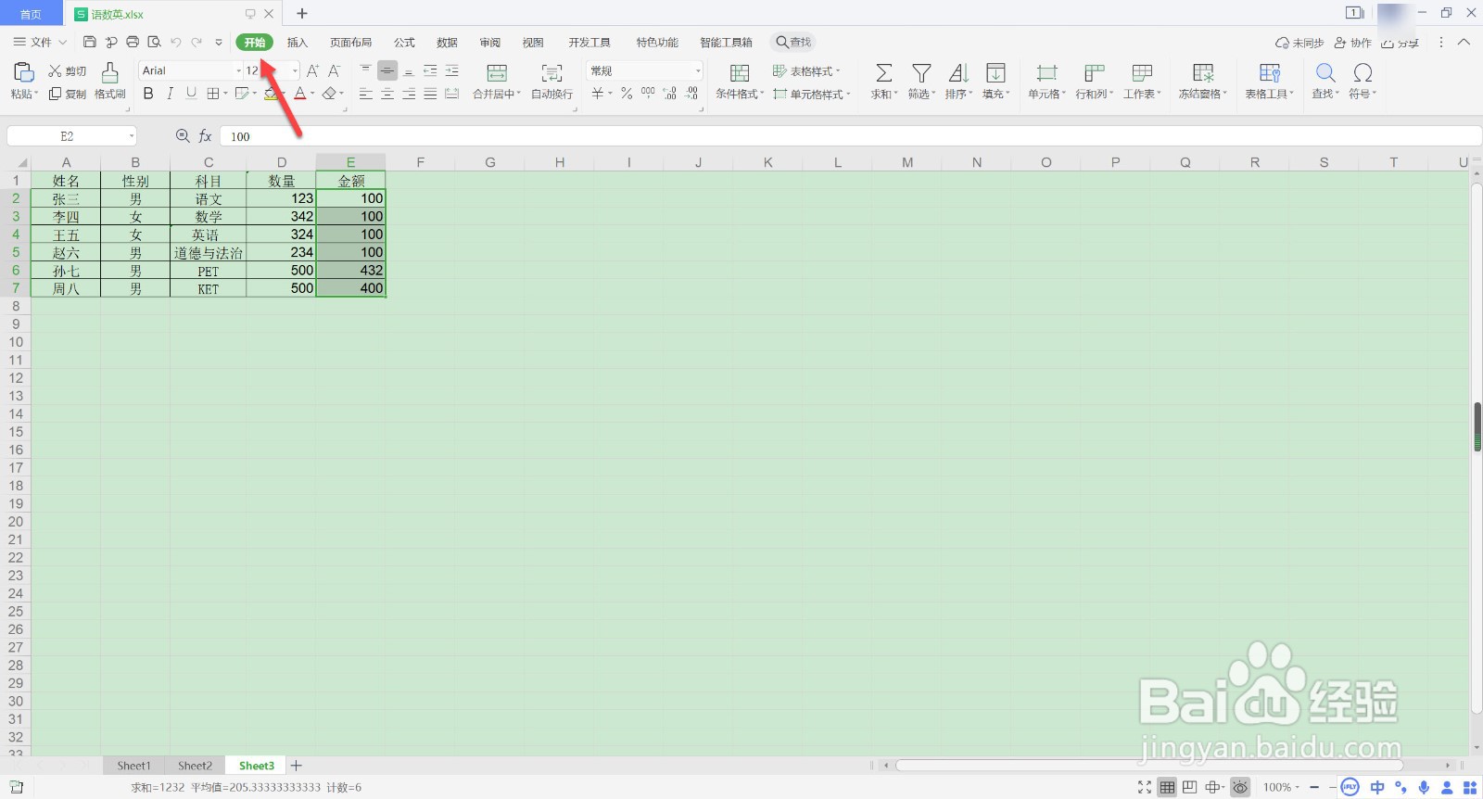Toggle Underline formatting
Image resolution: width=1483 pixels, height=799 pixels.
click(191, 94)
